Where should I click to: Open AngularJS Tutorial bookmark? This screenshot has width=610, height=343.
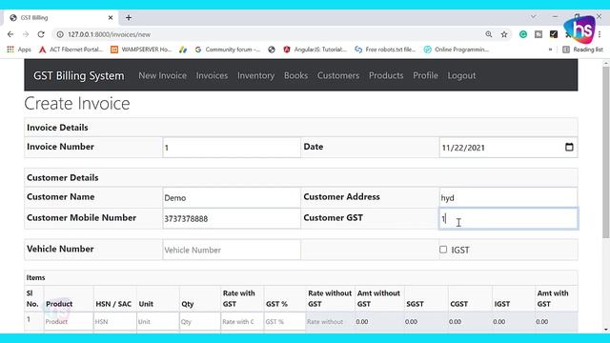point(315,50)
